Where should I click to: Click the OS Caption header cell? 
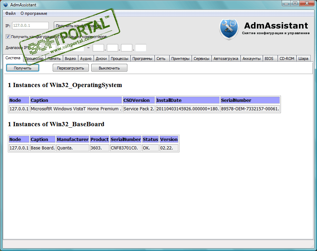(76, 100)
